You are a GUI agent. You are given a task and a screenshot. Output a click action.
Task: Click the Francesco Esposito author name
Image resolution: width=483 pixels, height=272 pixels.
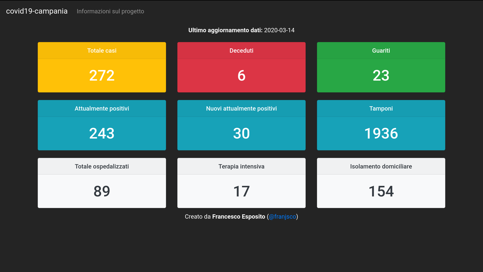[239, 217]
